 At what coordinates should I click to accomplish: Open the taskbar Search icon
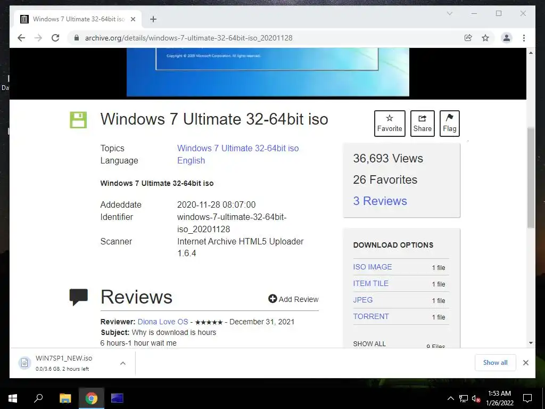coord(38,398)
